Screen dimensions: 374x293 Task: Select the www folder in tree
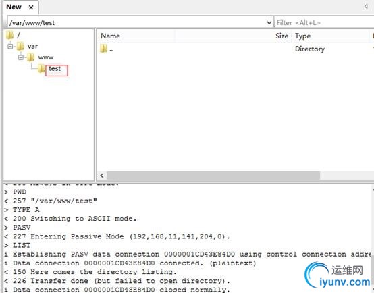(x=46, y=57)
